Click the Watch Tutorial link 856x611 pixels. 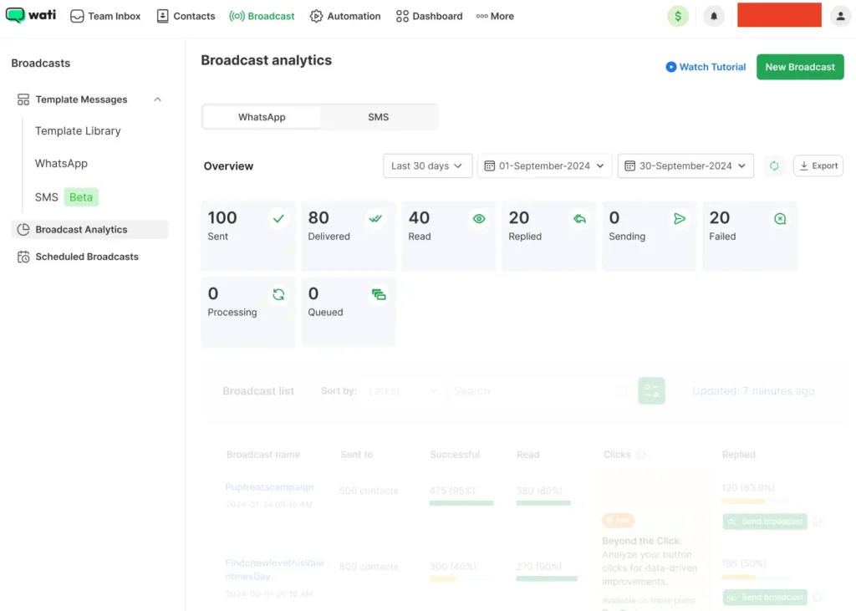click(x=706, y=67)
